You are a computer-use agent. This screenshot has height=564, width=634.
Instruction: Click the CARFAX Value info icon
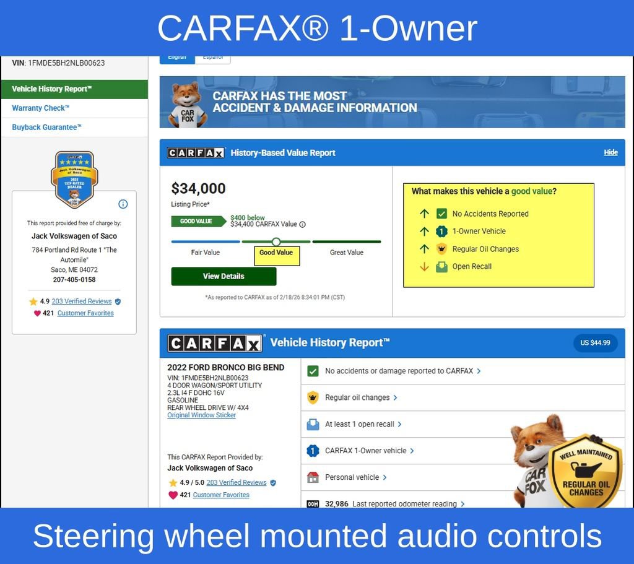click(303, 225)
